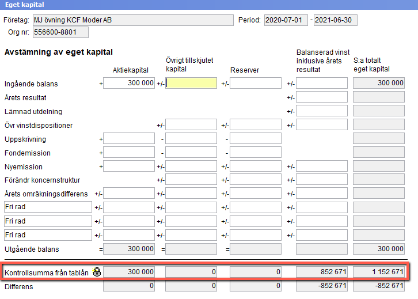Click the third Fri rad label field
Screen dimensions: 418x299
pyautogui.click(x=48, y=235)
